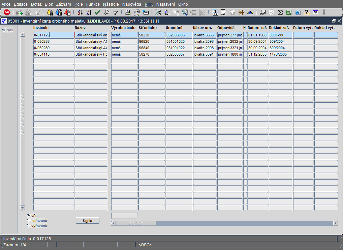Screen dimensions: 343x250
Task: Click the red EXIT stop-sign icon
Action: [x=7, y=12]
